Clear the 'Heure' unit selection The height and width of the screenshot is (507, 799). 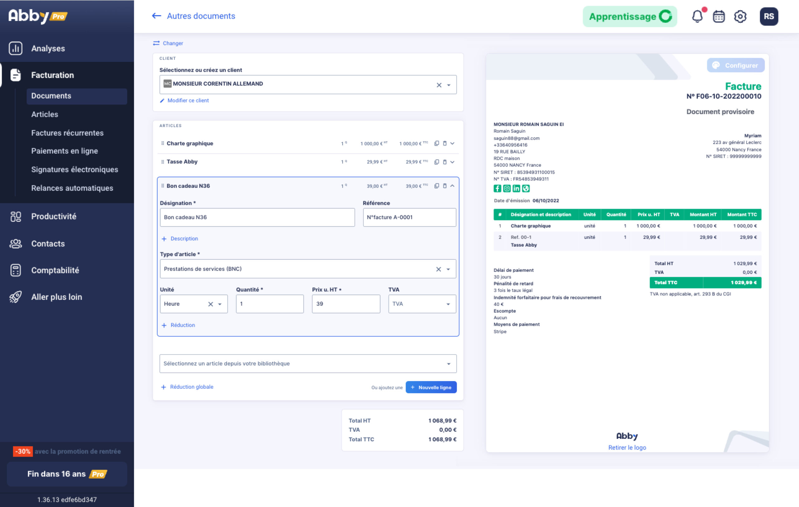click(211, 304)
